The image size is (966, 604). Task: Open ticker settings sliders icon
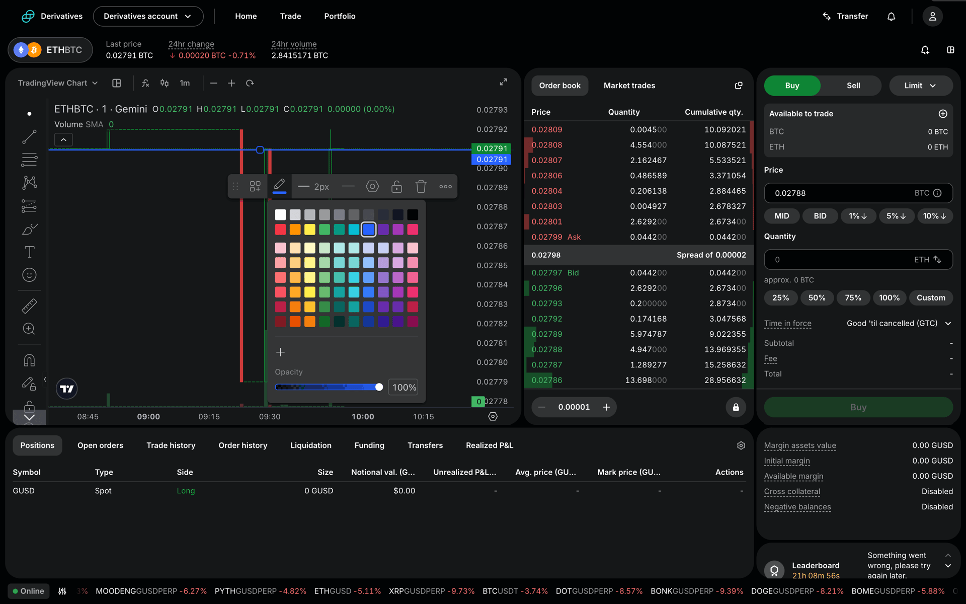(x=62, y=591)
